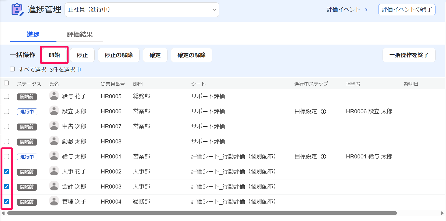The width and height of the screenshot is (446, 221).
Task: Click avatar icon for 申告 次郎
Action: pyautogui.click(x=54, y=126)
